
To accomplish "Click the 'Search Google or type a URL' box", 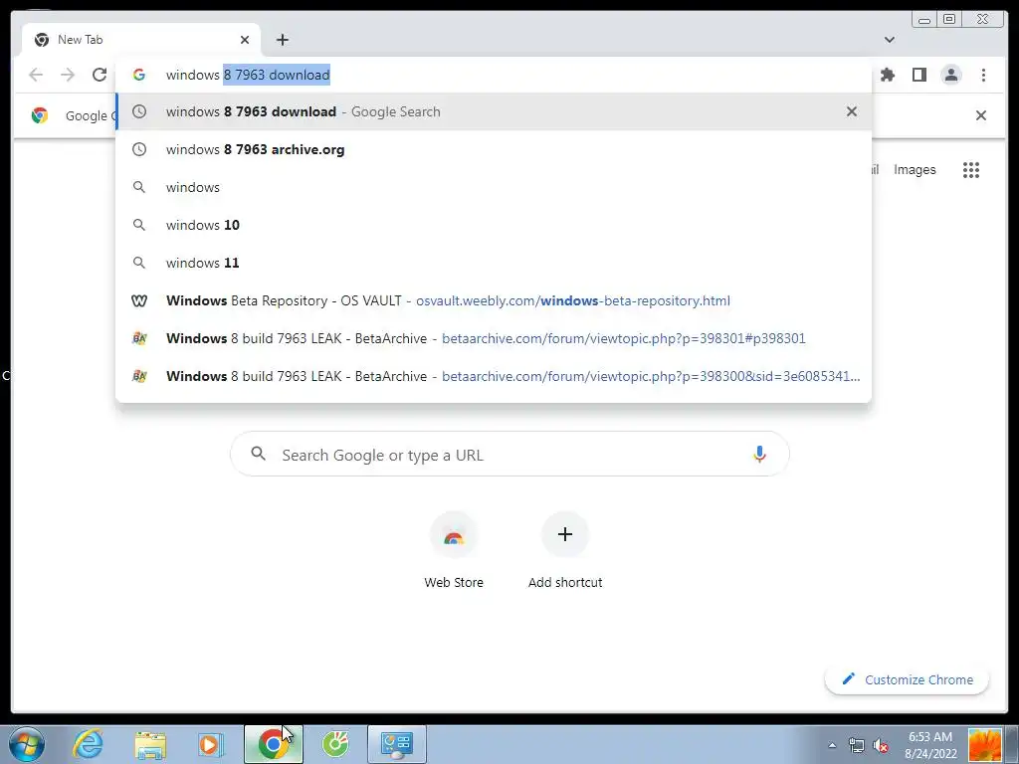I will [509, 454].
